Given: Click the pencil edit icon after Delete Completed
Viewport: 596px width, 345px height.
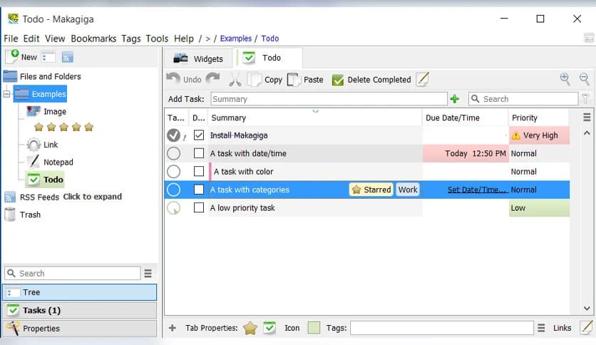Looking at the screenshot, I should tap(423, 79).
